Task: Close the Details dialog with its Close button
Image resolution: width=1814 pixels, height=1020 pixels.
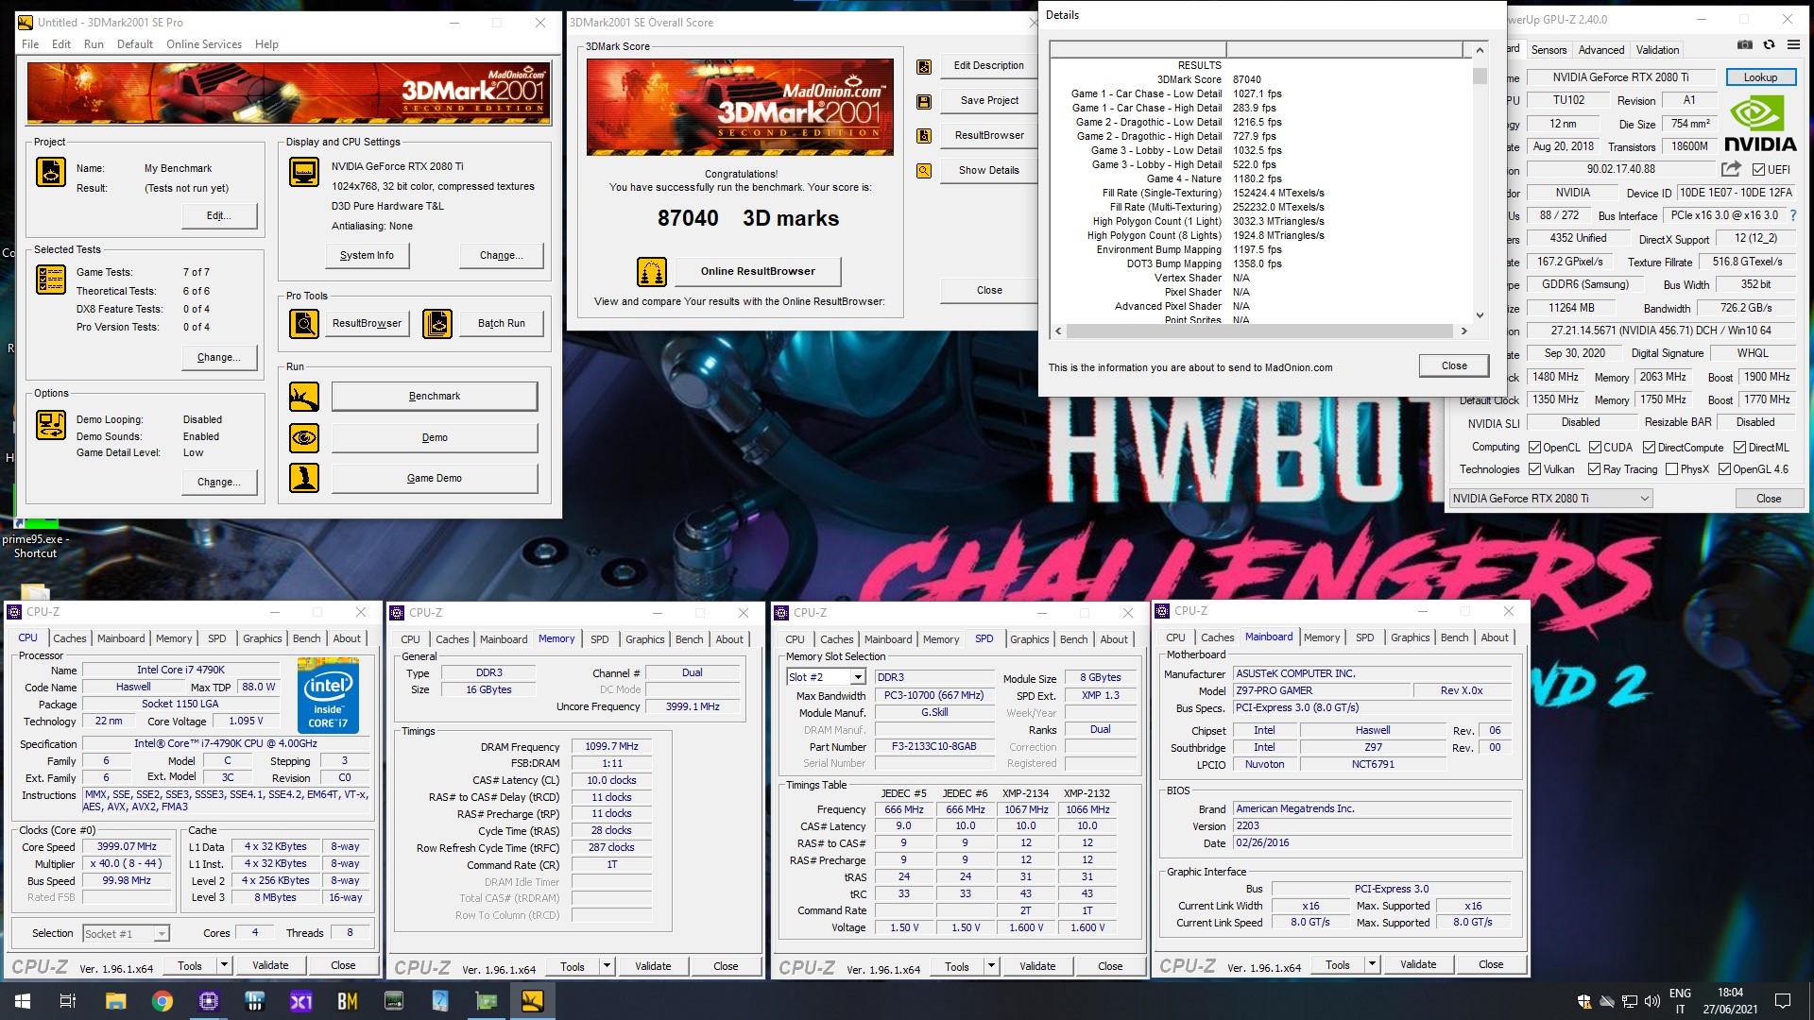Action: [1454, 365]
